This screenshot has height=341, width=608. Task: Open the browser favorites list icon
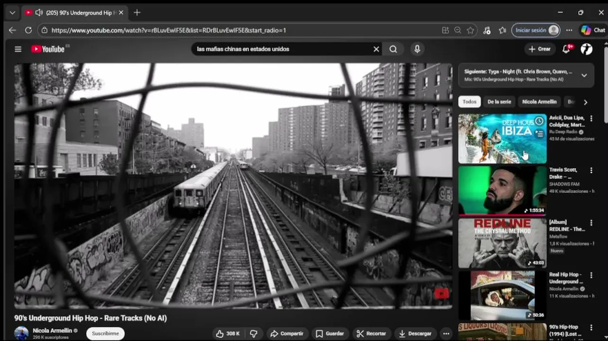[502, 30]
